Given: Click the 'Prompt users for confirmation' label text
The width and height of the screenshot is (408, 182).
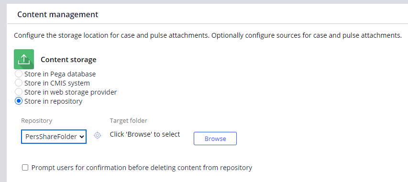Looking at the screenshot, I should (x=142, y=168).
